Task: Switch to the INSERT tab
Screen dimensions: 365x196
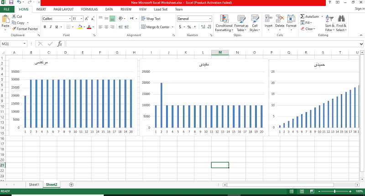Action: tap(41, 9)
